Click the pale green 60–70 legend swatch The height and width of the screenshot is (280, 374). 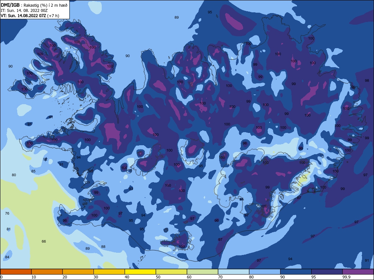pyautogui.click(x=202, y=272)
